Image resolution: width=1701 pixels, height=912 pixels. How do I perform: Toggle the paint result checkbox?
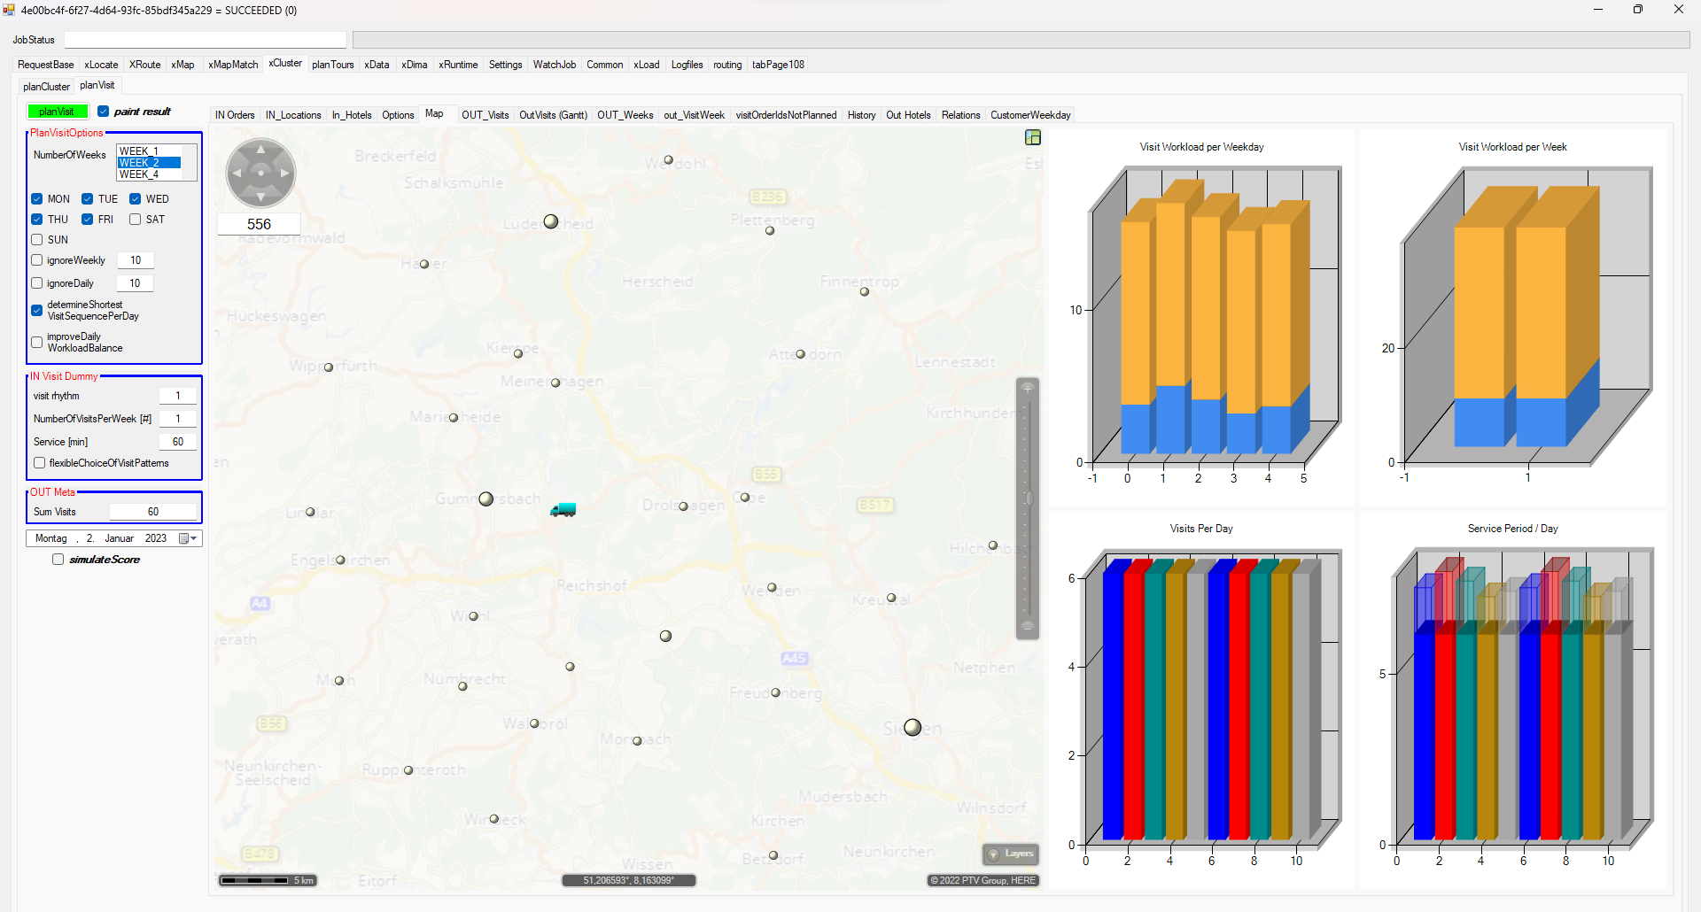104,112
